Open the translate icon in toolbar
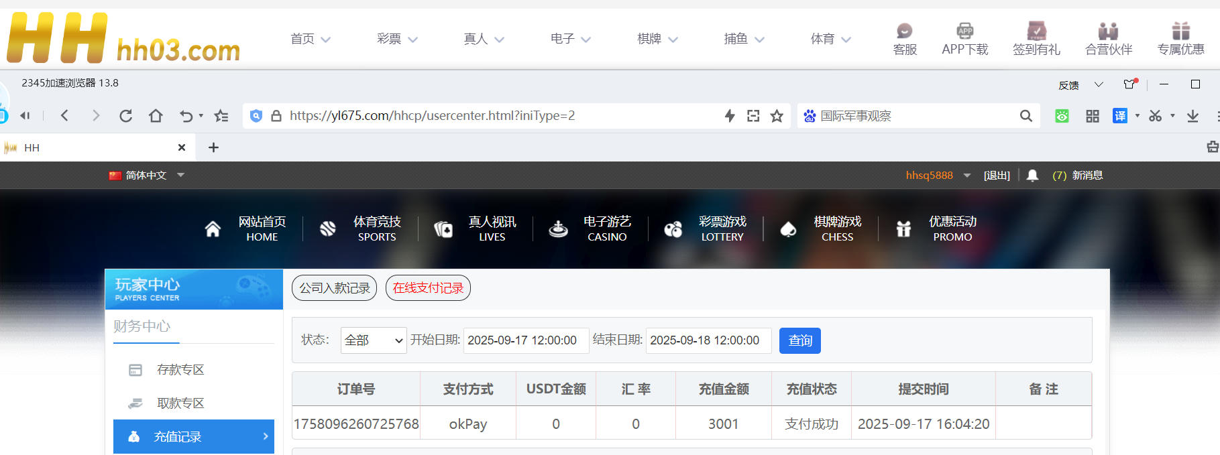The image size is (1220, 455). [x=1119, y=116]
